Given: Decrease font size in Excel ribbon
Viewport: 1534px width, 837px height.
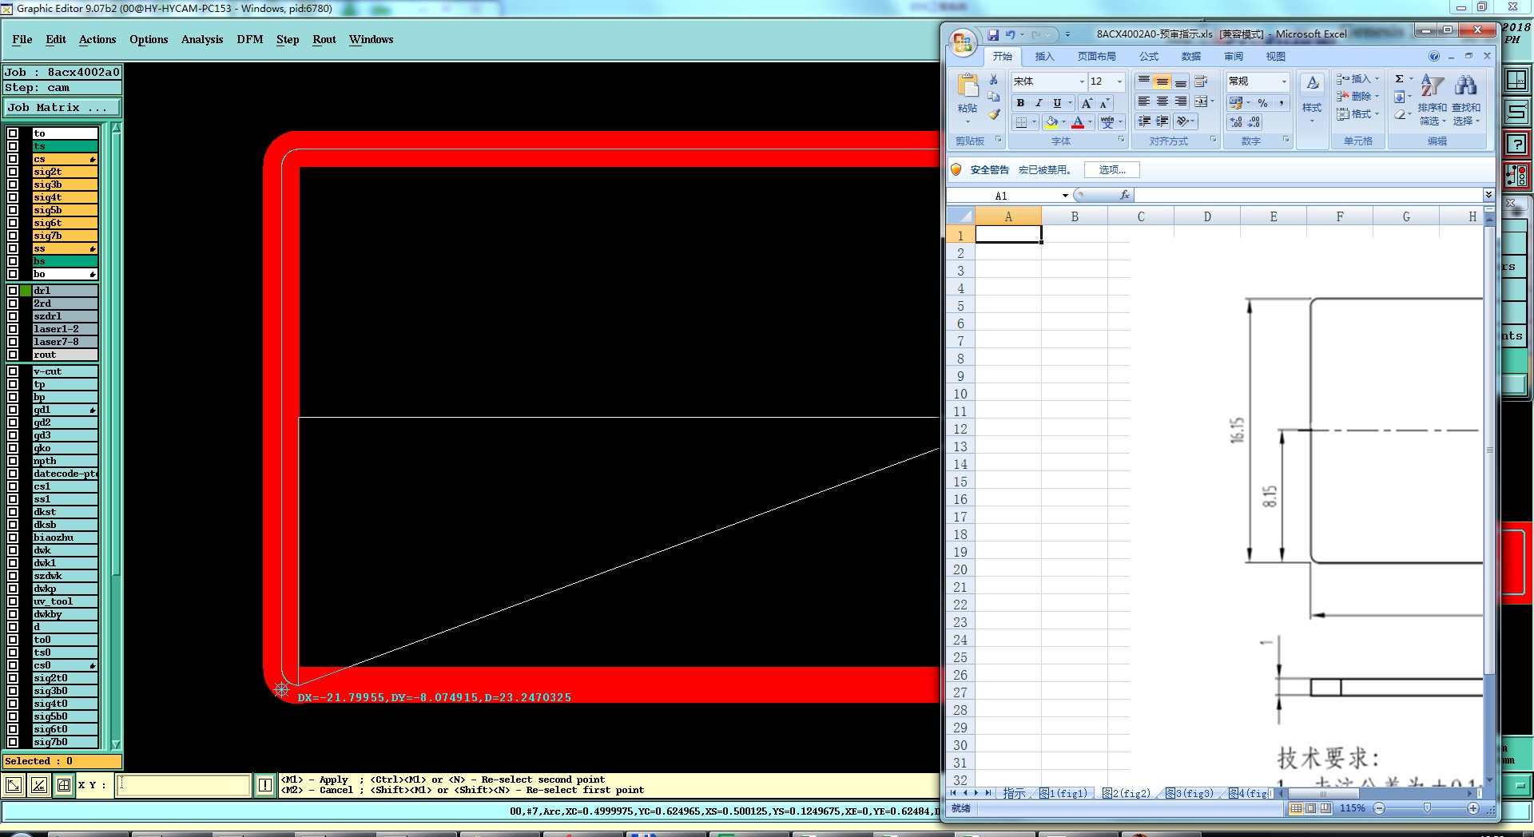Looking at the screenshot, I should click(1104, 103).
